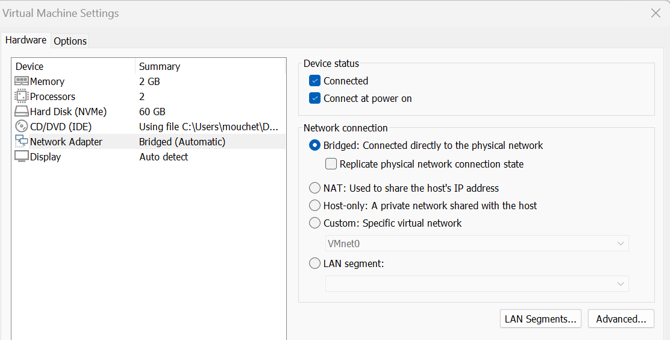Click the Network Adapter icon
This screenshot has height=340, width=670.
[x=22, y=142]
